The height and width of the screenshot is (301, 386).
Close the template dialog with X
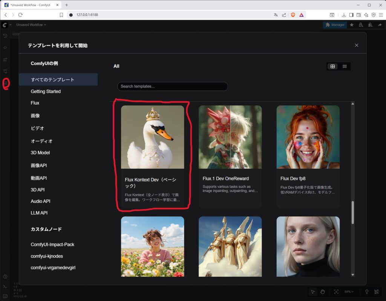(x=357, y=45)
